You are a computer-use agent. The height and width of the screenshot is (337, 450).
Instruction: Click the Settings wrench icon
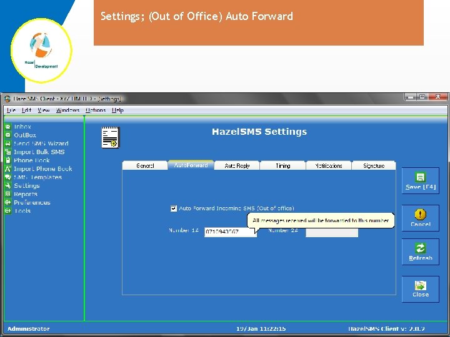click(x=7, y=185)
